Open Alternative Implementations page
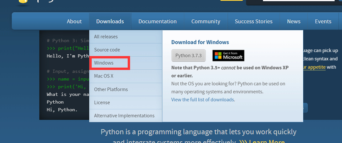 pos(124,116)
